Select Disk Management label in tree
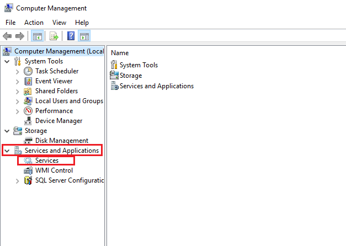346x246 pixels. click(x=62, y=141)
